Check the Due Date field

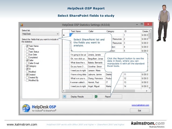click(x=27, y=54)
